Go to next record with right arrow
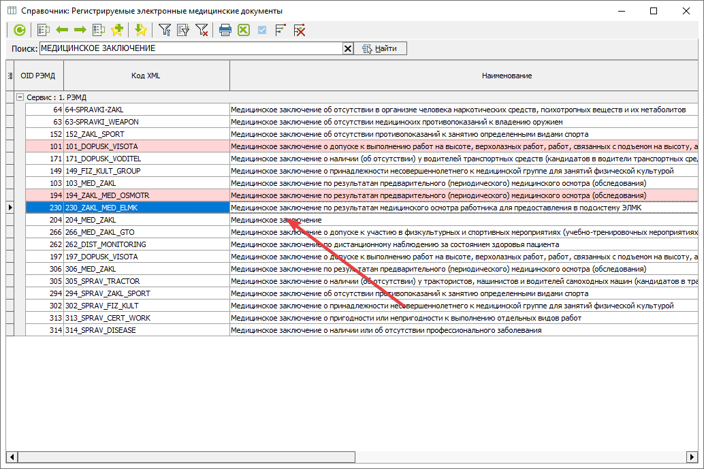This screenshot has height=469, width=704. coord(80,30)
